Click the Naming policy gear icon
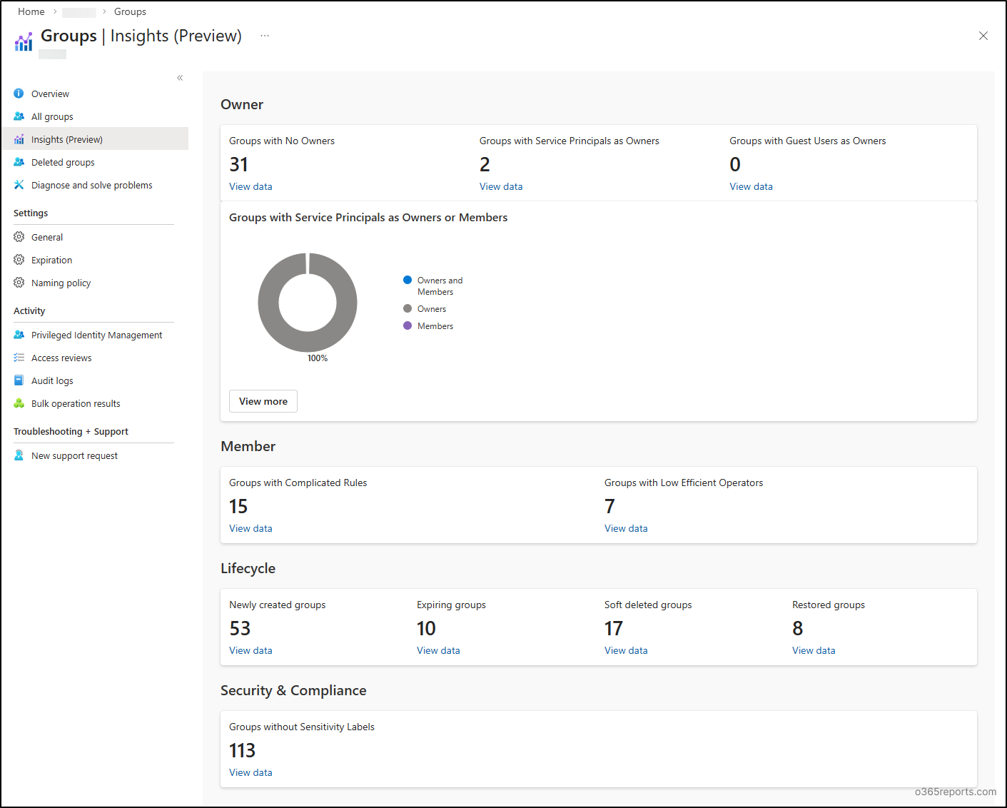This screenshot has height=808, width=1007. click(x=19, y=282)
